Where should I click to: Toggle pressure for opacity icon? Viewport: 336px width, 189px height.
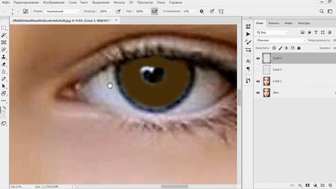[118, 12]
